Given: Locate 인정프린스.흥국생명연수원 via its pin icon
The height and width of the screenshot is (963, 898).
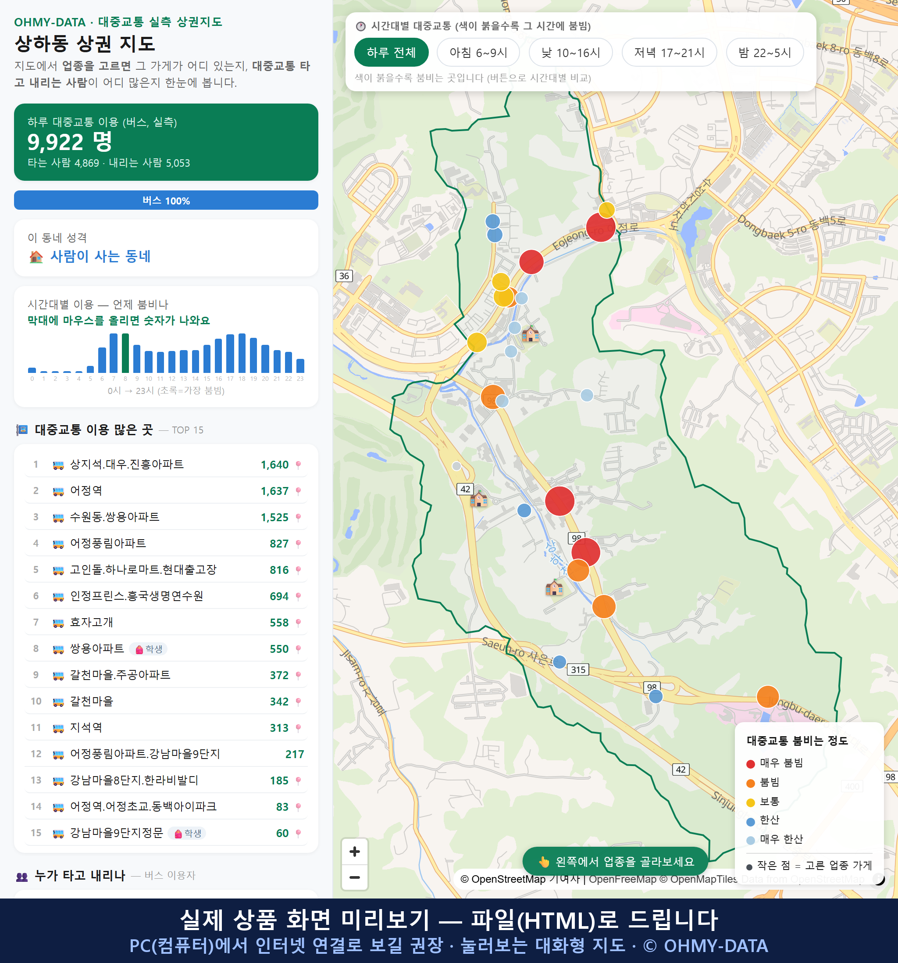Looking at the screenshot, I should pos(298,596).
